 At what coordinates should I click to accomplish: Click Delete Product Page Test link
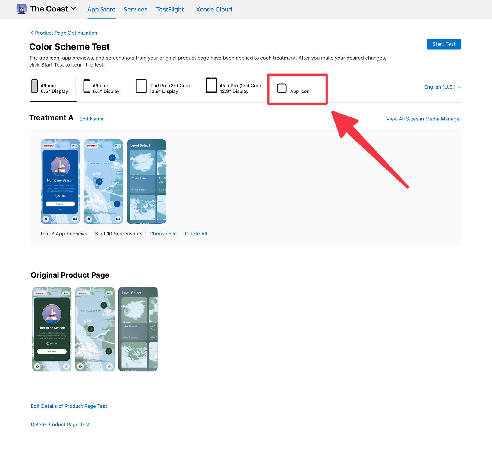pyautogui.click(x=60, y=425)
